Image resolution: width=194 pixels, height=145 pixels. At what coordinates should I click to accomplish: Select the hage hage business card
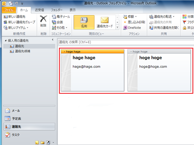click(92, 70)
